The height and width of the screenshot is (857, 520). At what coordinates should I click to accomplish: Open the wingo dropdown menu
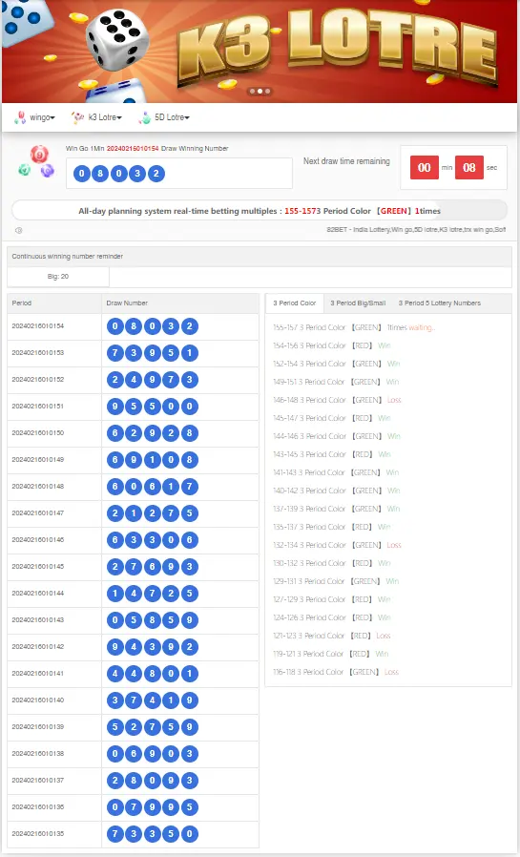[x=42, y=117]
